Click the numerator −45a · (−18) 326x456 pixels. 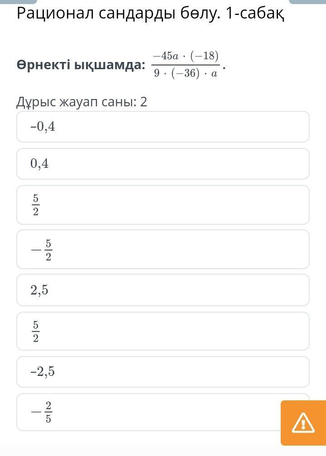(x=186, y=55)
